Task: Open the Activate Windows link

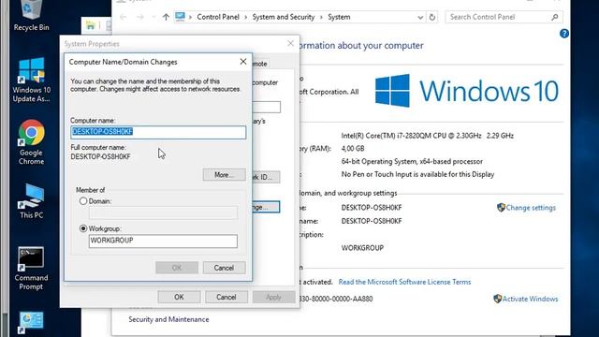Action: pyautogui.click(x=530, y=299)
